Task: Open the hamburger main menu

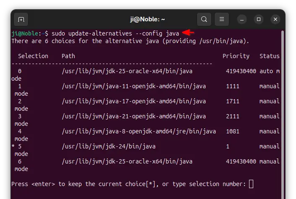Action: click(222, 19)
